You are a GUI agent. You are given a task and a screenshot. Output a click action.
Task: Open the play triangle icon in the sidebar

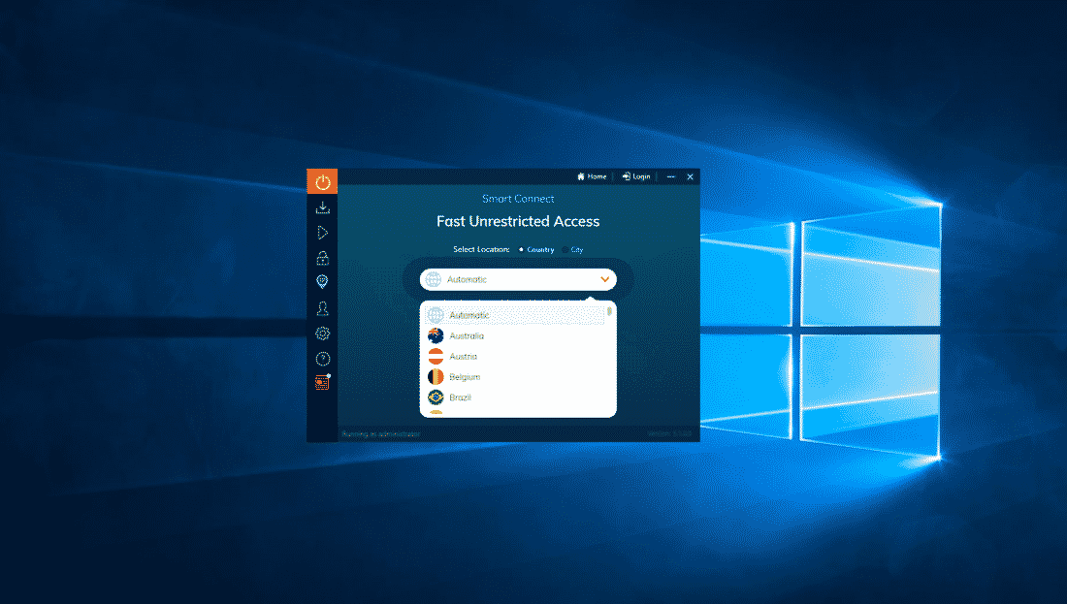(323, 233)
